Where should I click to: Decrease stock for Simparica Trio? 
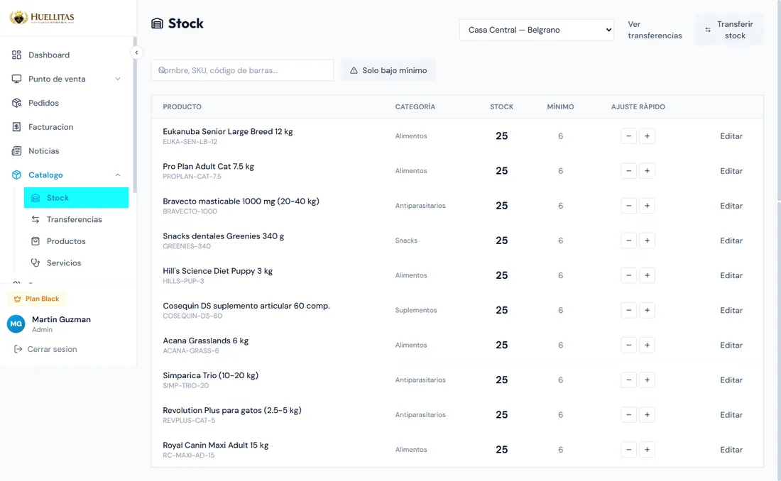(x=628, y=380)
